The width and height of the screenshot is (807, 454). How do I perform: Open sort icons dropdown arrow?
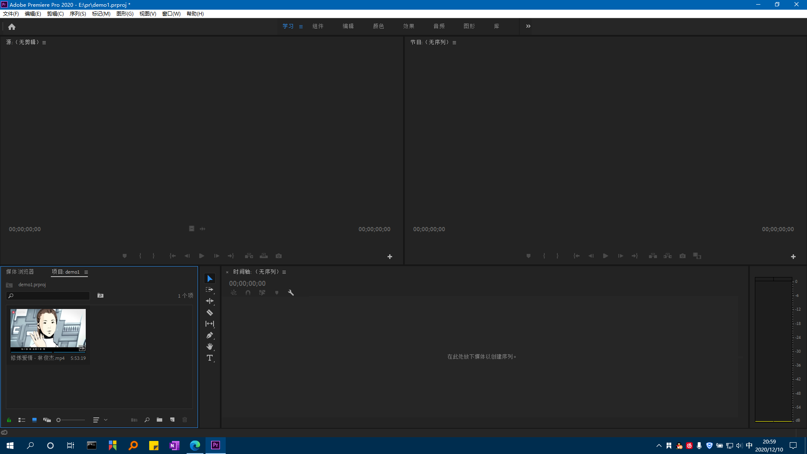pos(106,420)
